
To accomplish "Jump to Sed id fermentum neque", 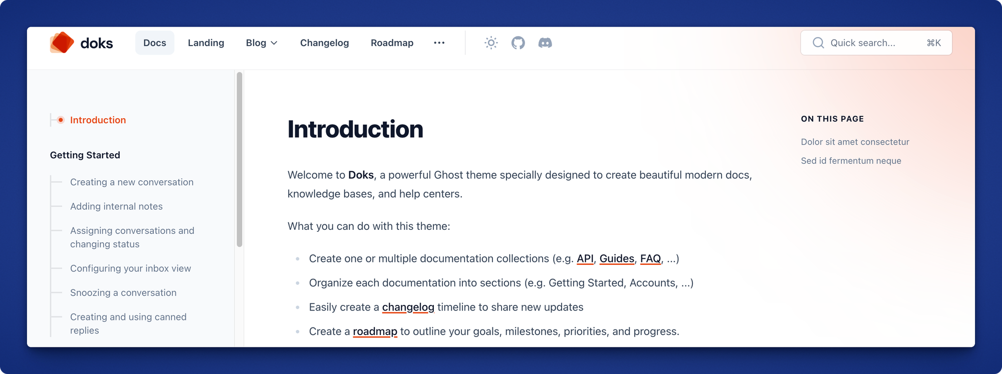I will 851,161.
